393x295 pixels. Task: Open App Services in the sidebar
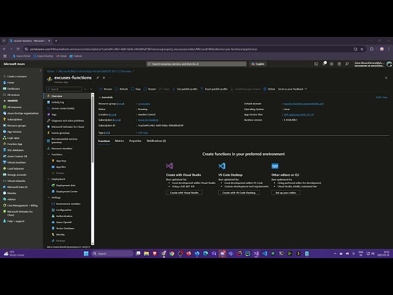pyautogui.click(x=12, y=132)
